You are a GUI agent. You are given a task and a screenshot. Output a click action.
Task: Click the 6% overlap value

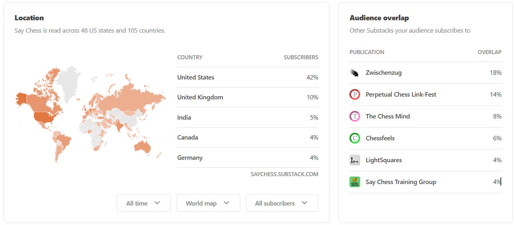click(497, 138)
